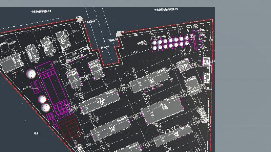Screen dimensions: 271x152
Task: Click the beige gate marker on the top-left boundary
Action: (80, 19)
